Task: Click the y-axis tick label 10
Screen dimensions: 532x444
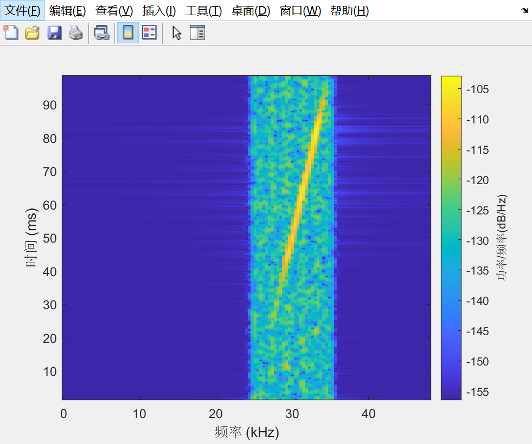Action: tap(50, 371)
